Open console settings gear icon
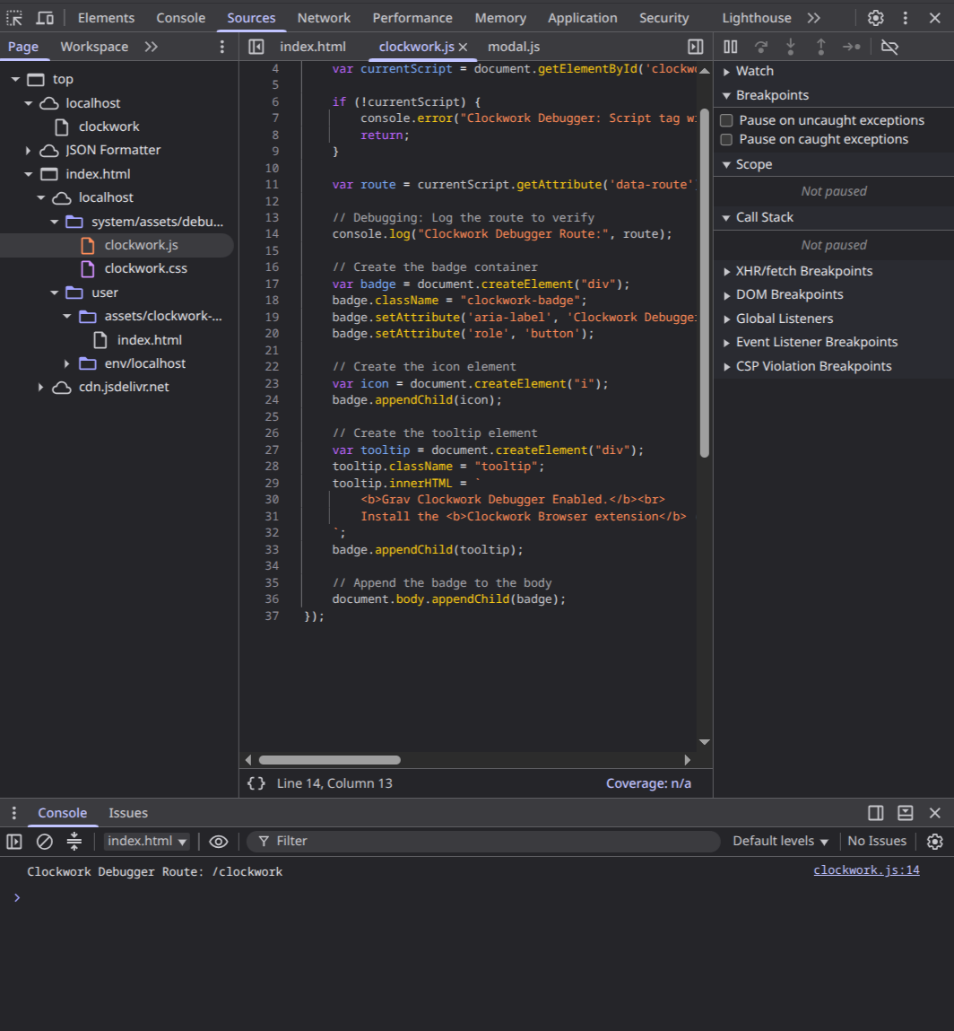 [x=934, y=841]
